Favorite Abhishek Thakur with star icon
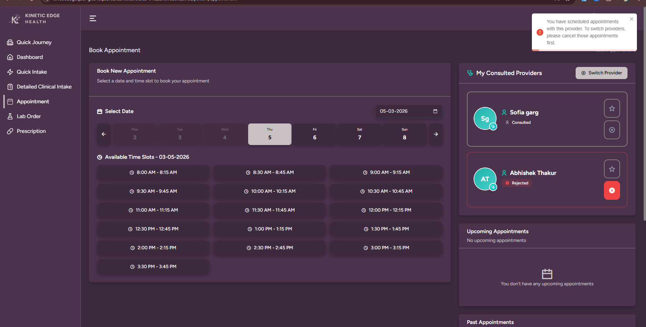This screenshot has height=327, width=646. tap(612, 169)
